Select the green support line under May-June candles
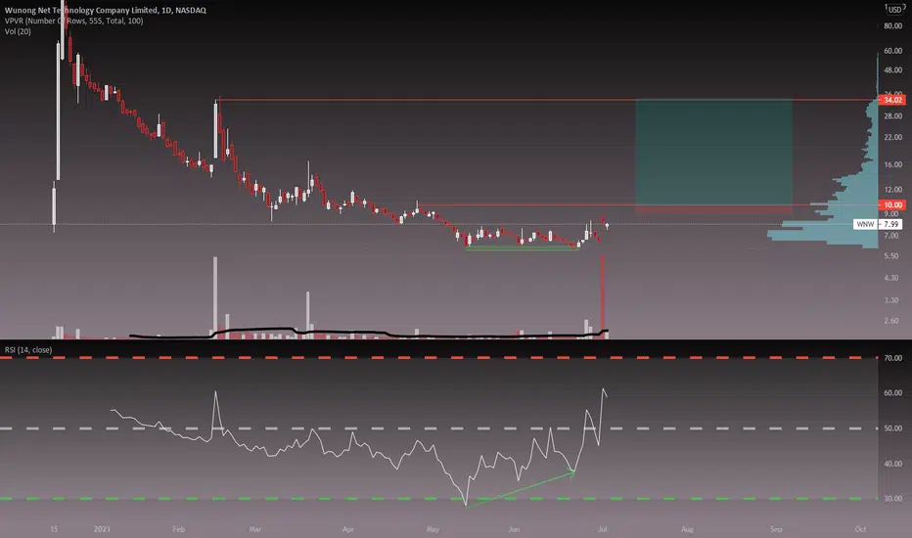912x538 pixels. pos(522,248)
